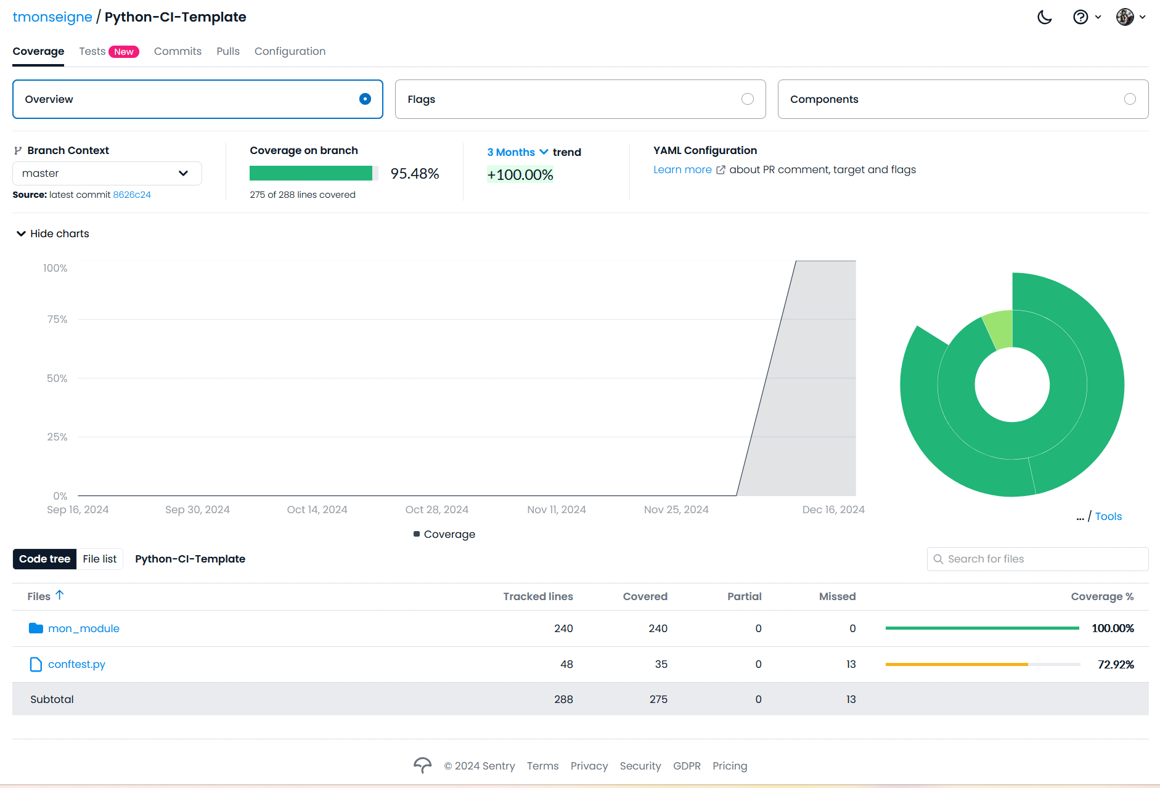Viewport: 1160px width, 788px height.
Task: Select the Components radio button
Action: point(1129,99)
